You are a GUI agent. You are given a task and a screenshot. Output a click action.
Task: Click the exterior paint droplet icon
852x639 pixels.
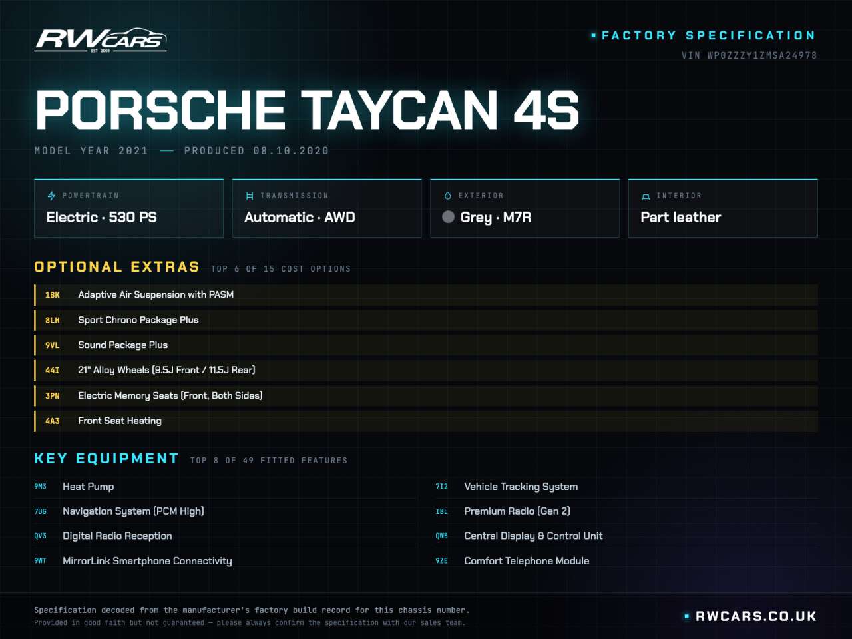(x=447, y=196)
